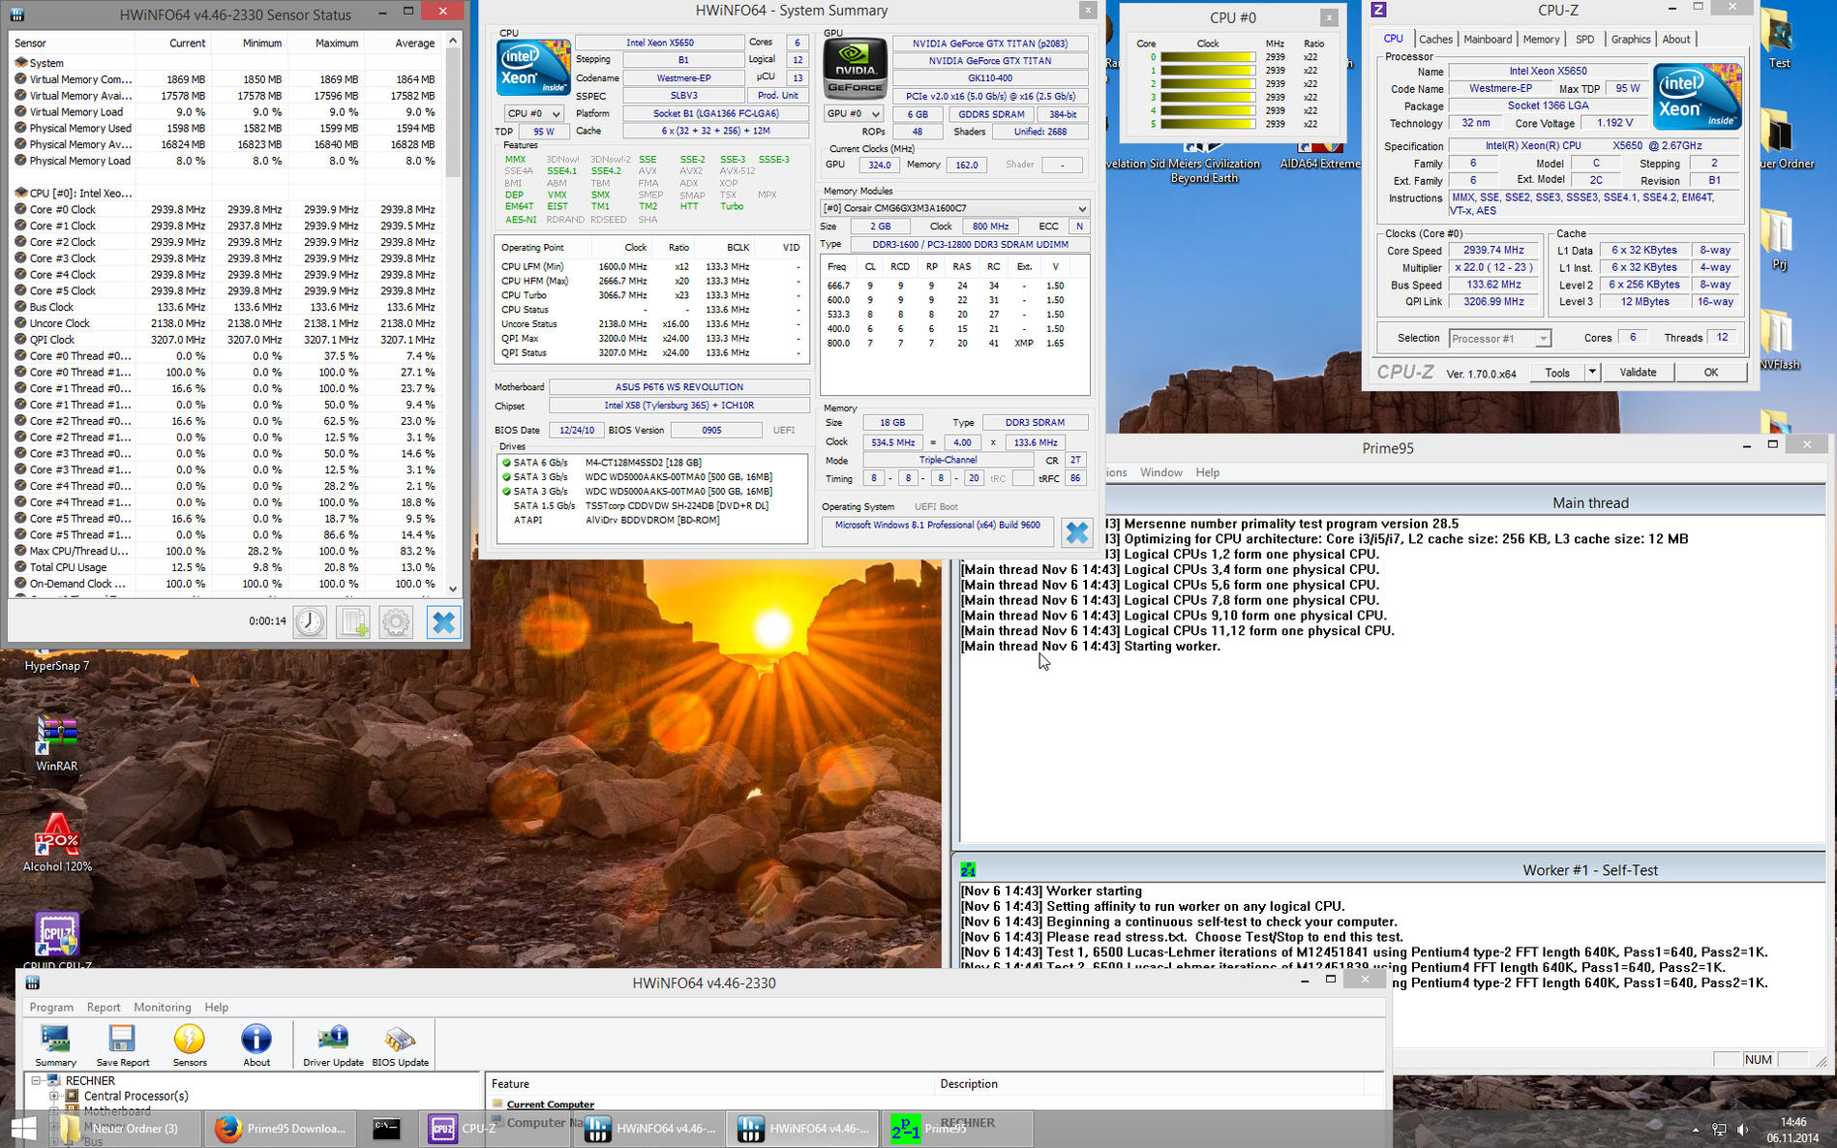Open the About tab in CPU-Z
The height and width of the screenshot is (1148, 1837).
point(1676,40)
